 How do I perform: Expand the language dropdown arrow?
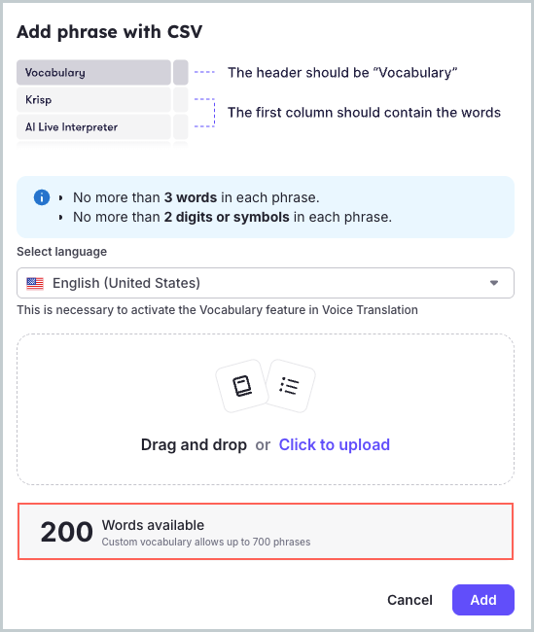(494, 283)
